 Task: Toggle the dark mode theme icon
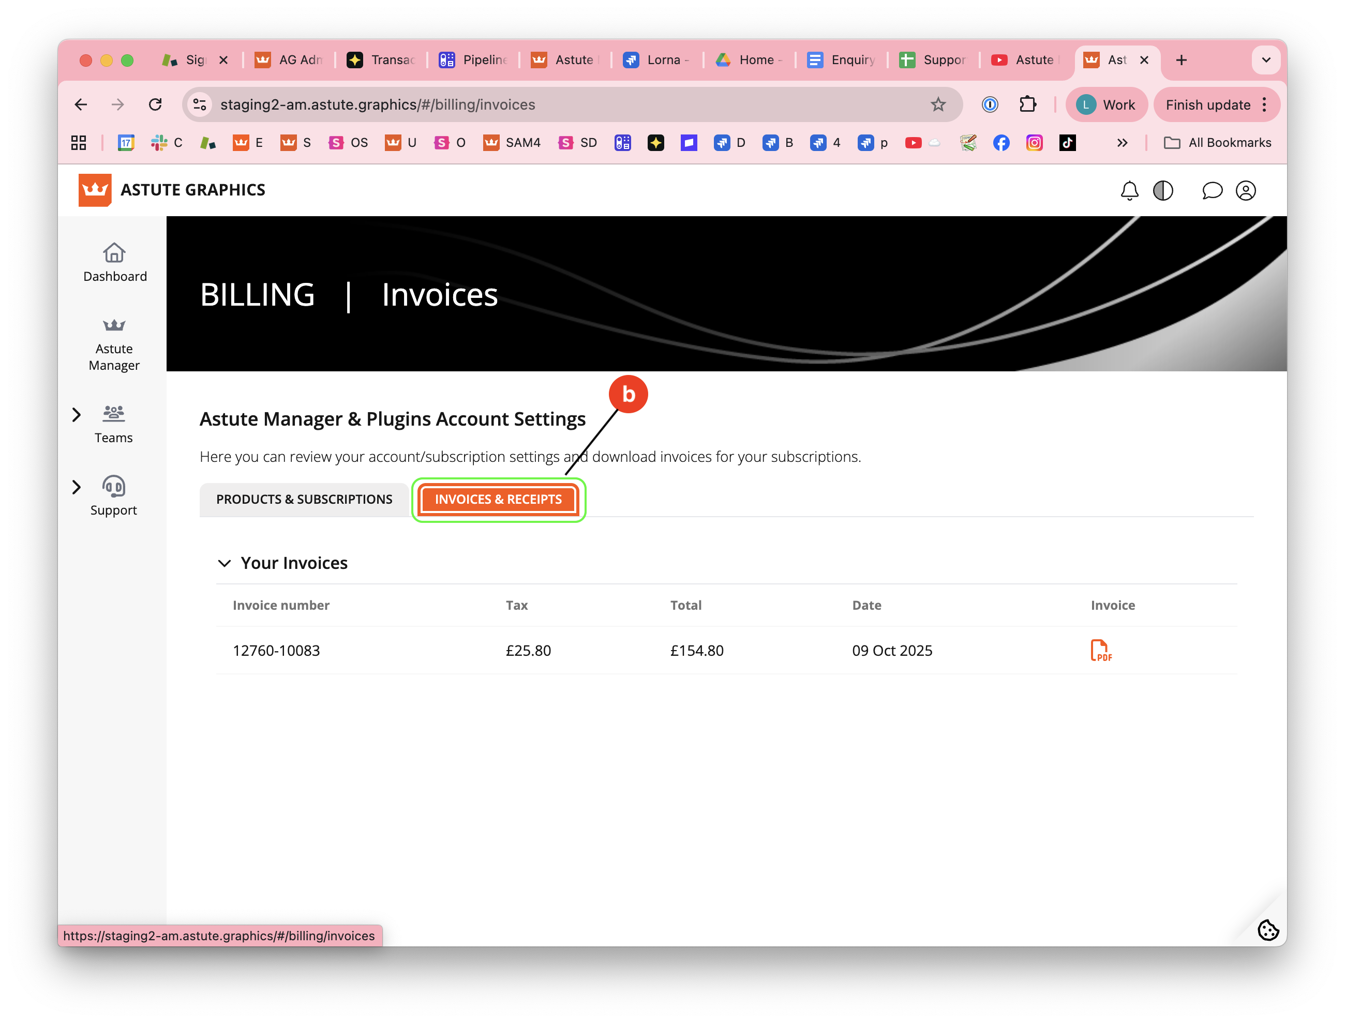(x=1162, y=191)
